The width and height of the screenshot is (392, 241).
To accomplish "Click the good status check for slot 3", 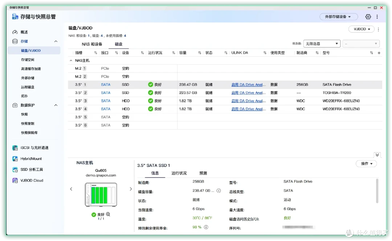I will 151,101.
